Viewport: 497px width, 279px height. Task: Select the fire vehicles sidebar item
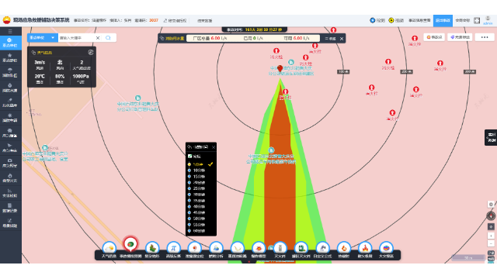pos(10,118)
